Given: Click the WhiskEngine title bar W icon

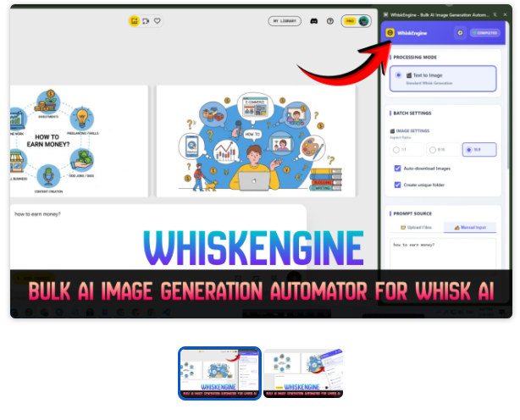Looking at the screenshot, I should 385,14.
